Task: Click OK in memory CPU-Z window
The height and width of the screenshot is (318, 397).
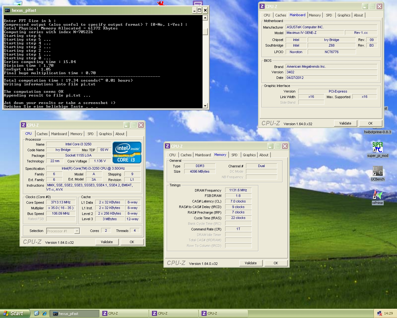Action: click(276, 263)
